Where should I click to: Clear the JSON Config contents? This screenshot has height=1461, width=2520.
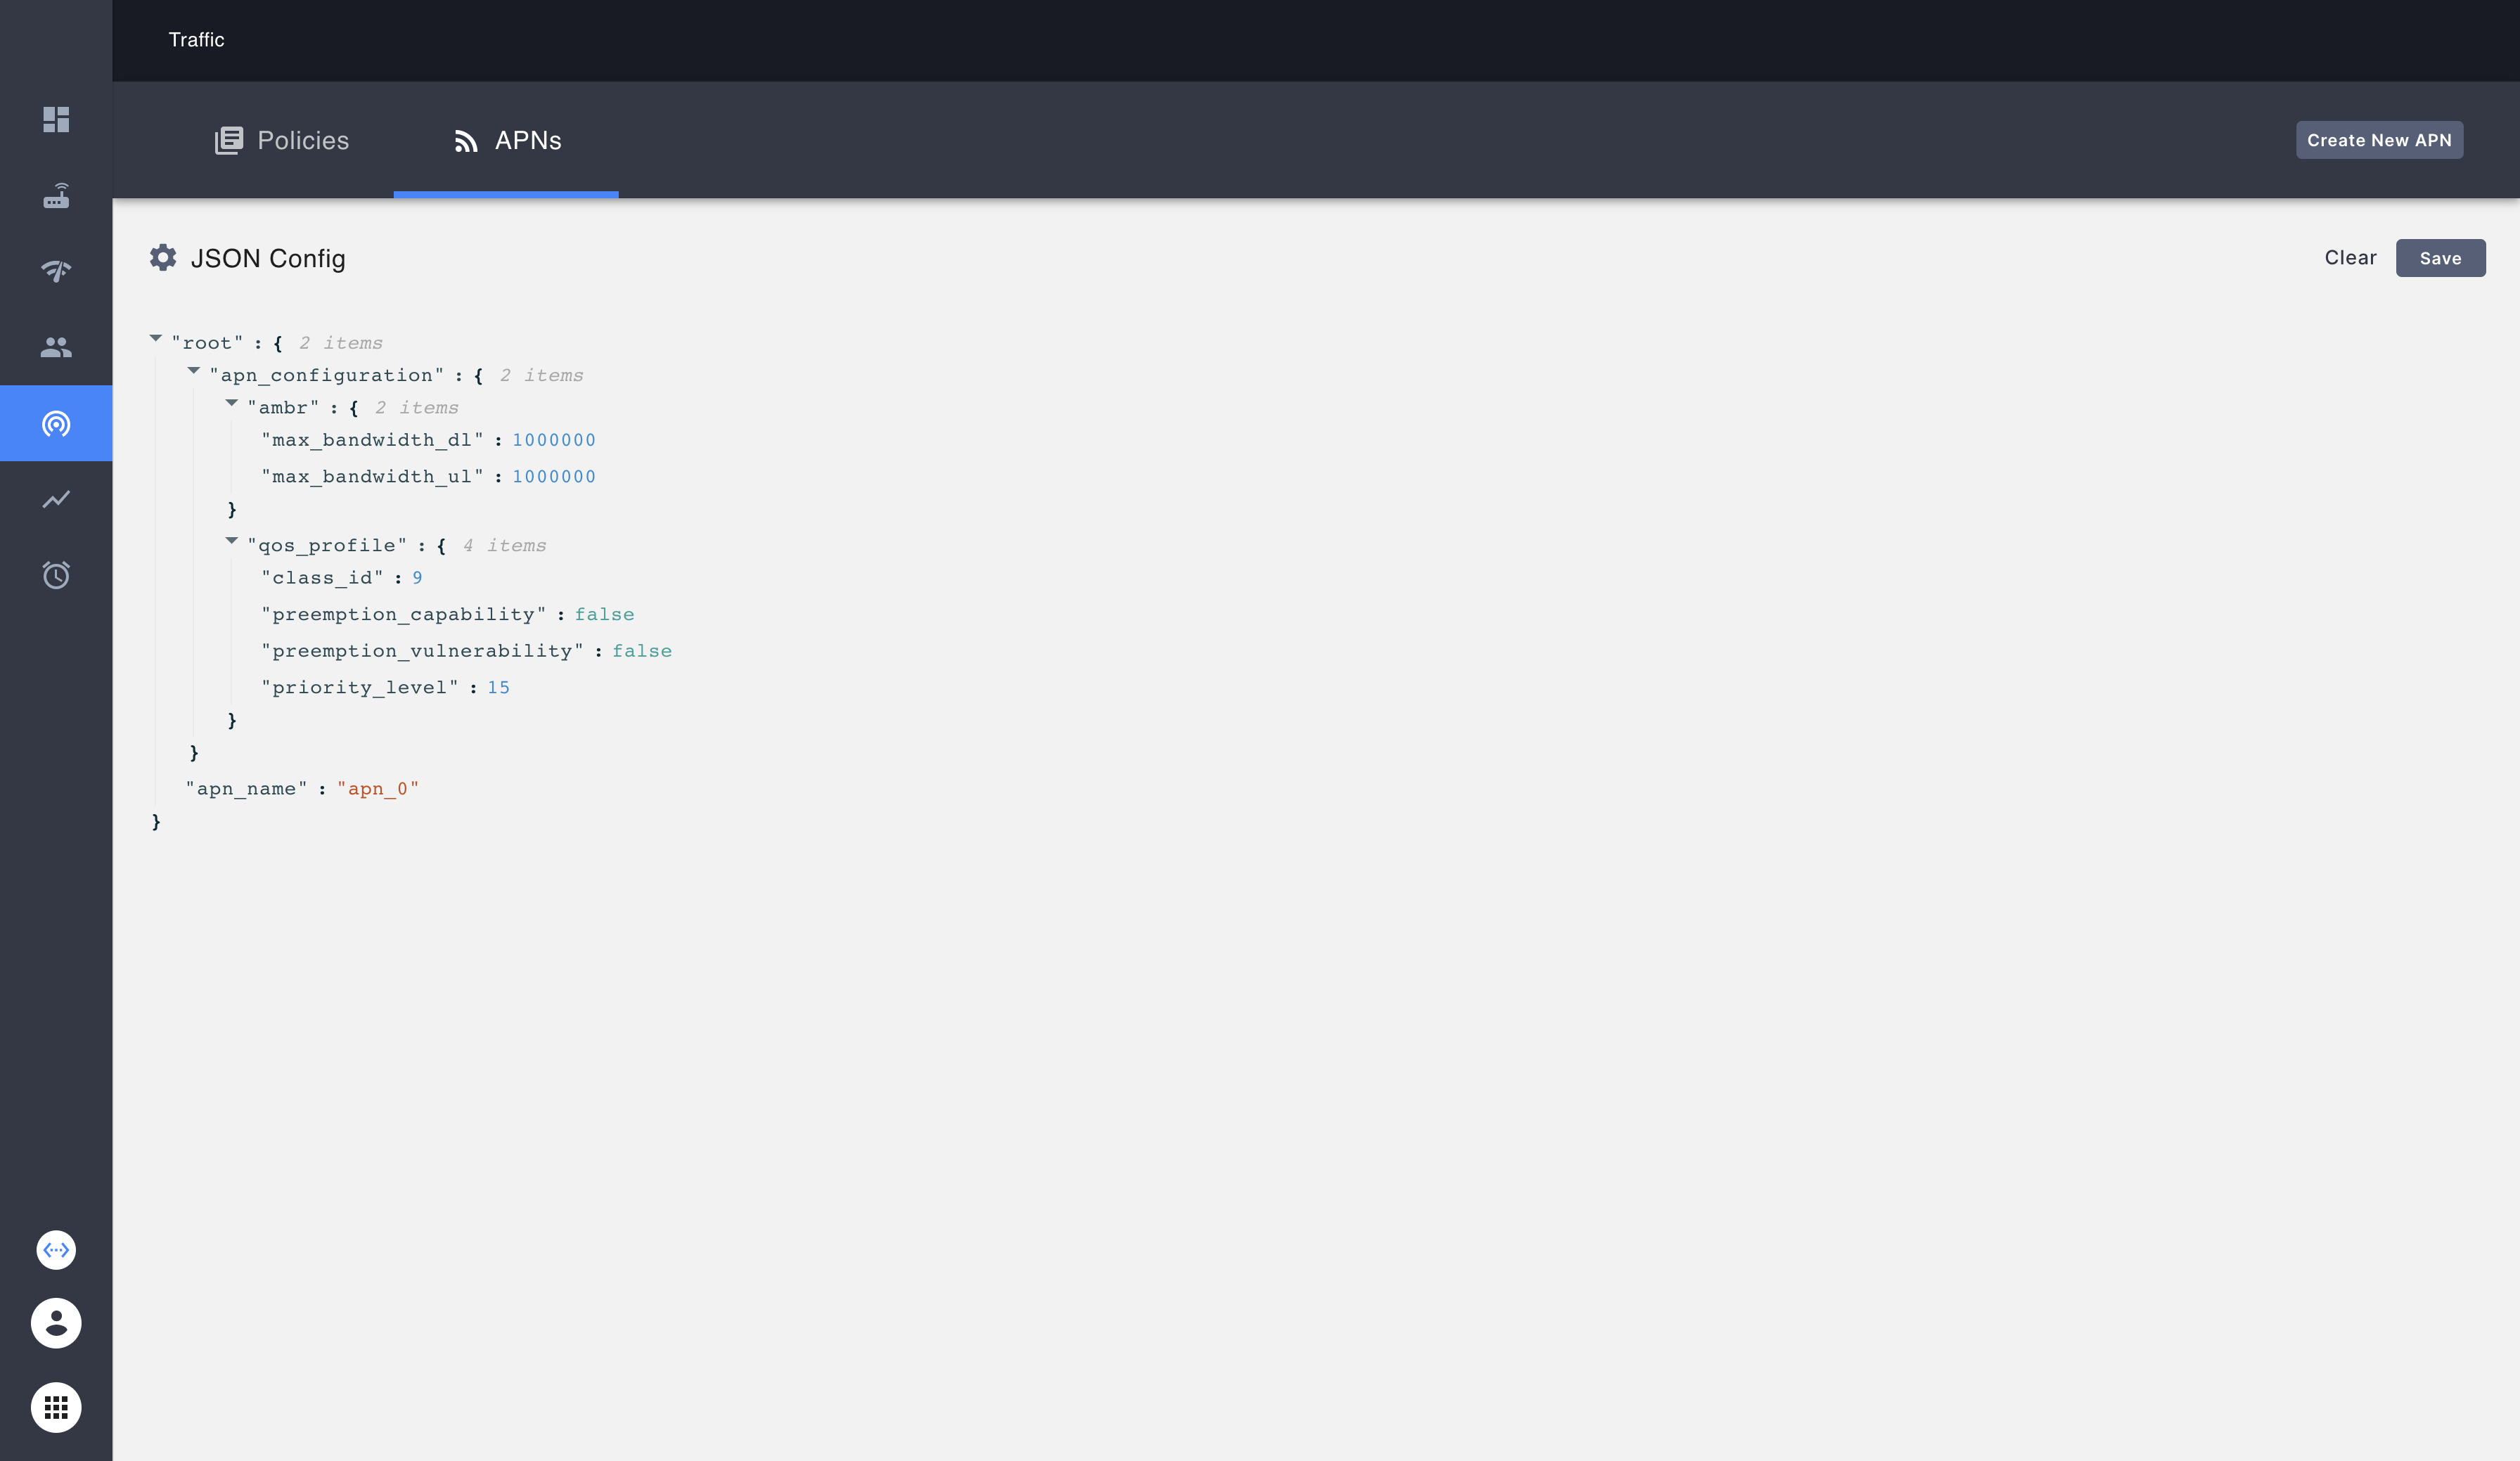point(2350,258)
